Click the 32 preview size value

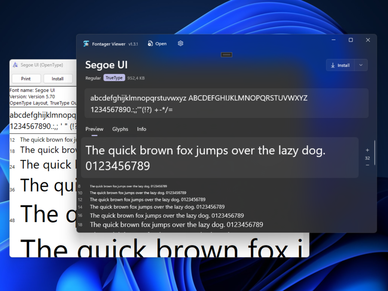tap(367, 158)
